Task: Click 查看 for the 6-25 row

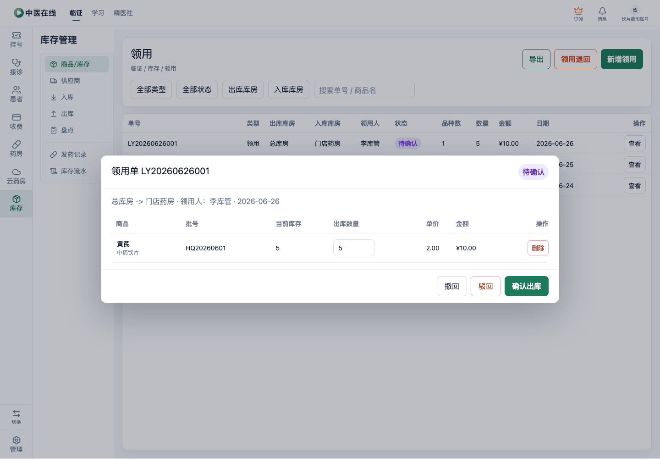Action: 635,165
